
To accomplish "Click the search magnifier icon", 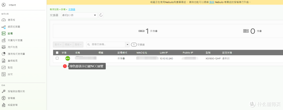I will [89, 45].
